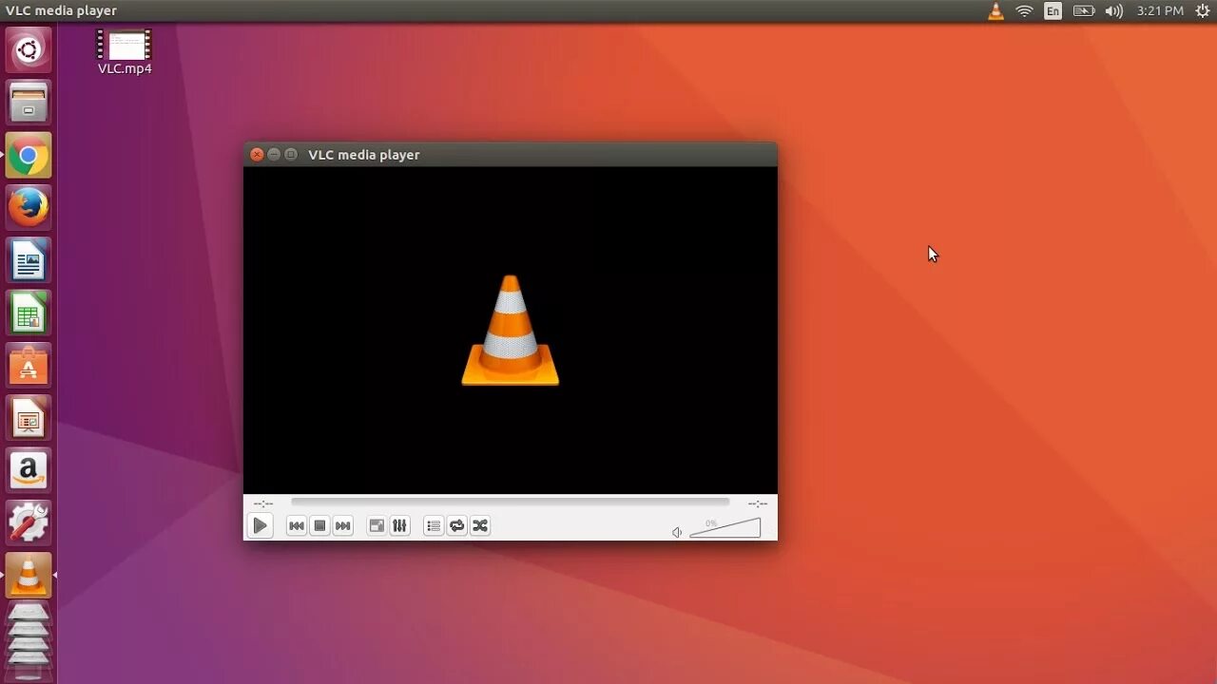
Task: Open the extended settings equalizer icon
Action: [x=400, y=525]
